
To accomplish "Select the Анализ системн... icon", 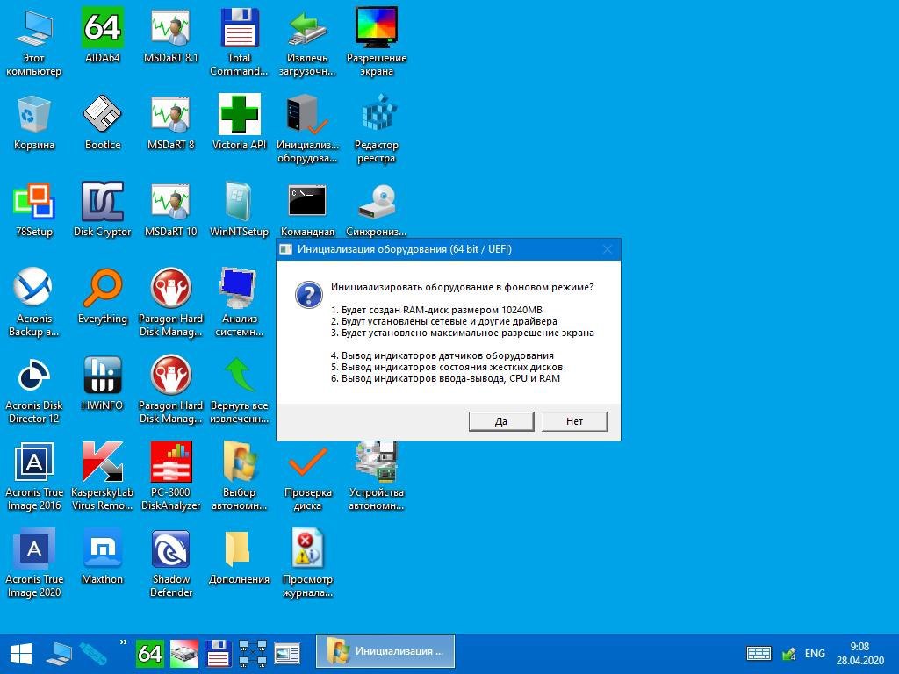I will 239,303.
